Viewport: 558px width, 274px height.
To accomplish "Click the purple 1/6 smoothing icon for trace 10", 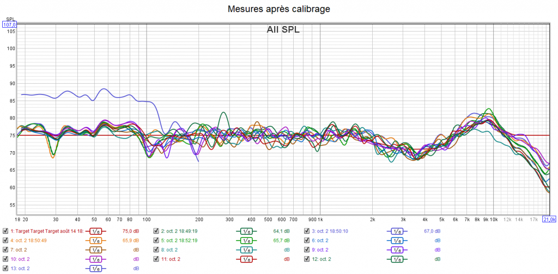I will click(95, 259).
